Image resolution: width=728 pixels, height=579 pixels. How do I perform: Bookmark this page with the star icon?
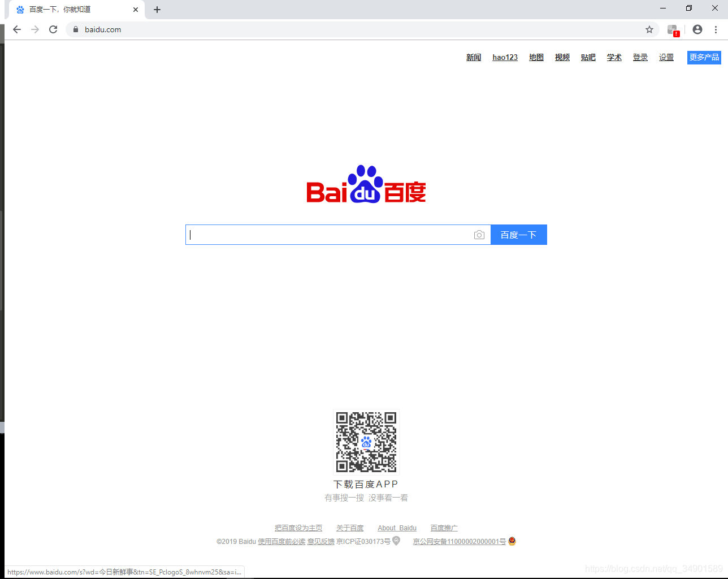[649, 29]
